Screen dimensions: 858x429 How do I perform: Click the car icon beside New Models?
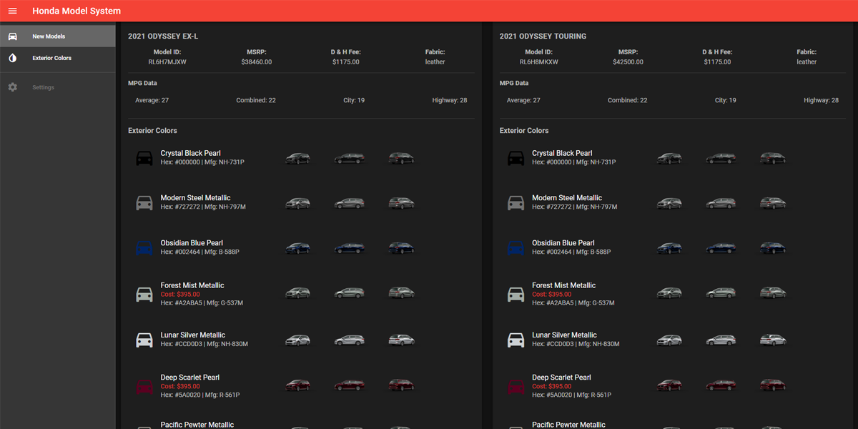click(12, 36)
